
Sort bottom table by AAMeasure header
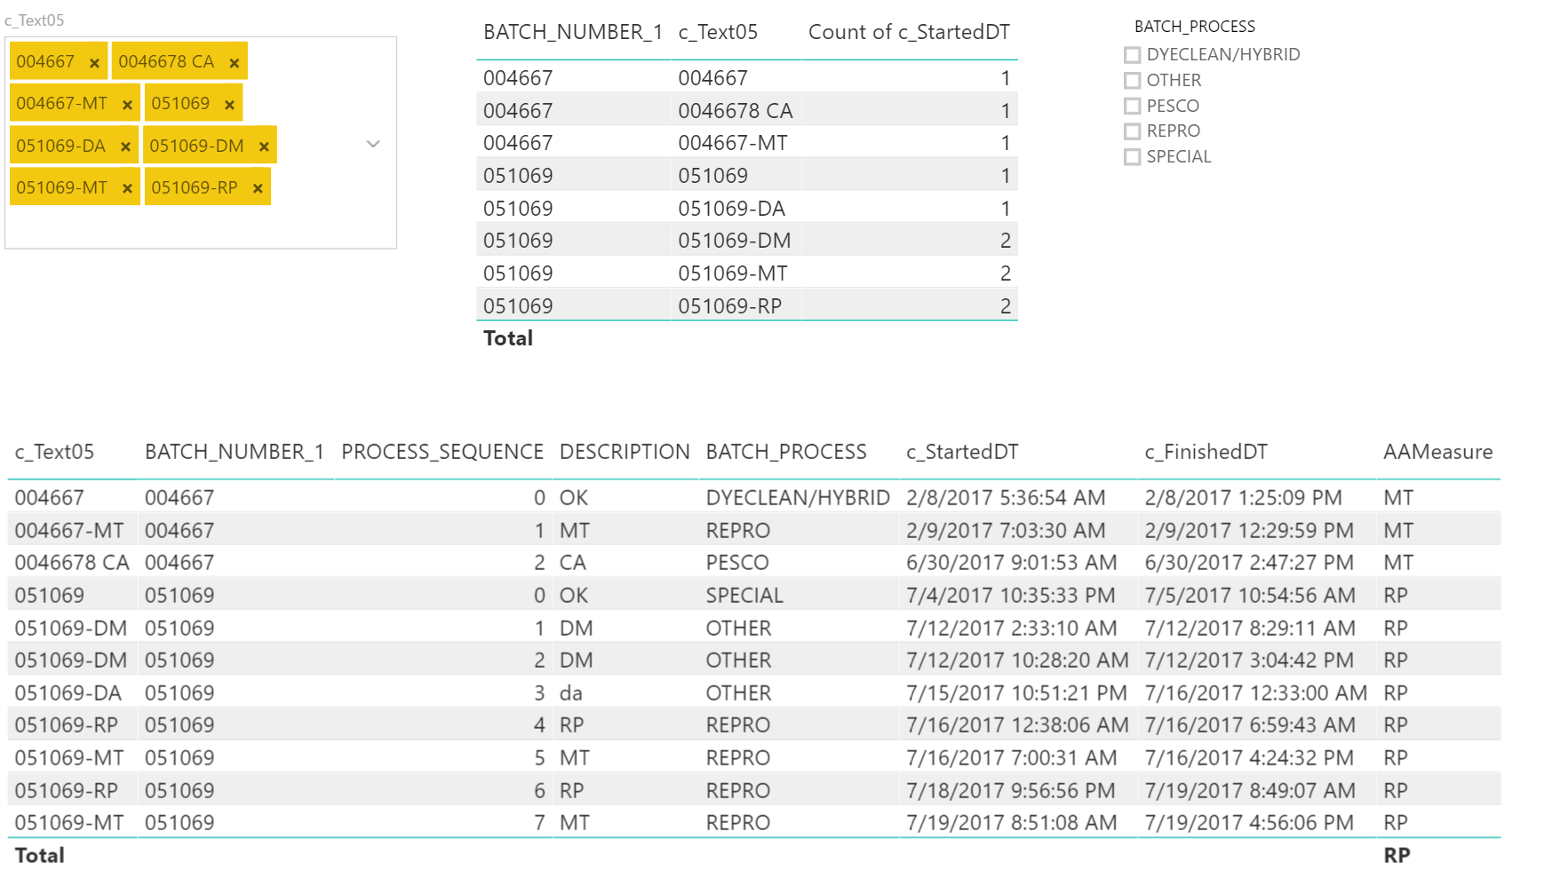(x=1438, y=452)
